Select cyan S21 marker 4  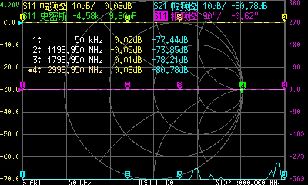[284, 174]
